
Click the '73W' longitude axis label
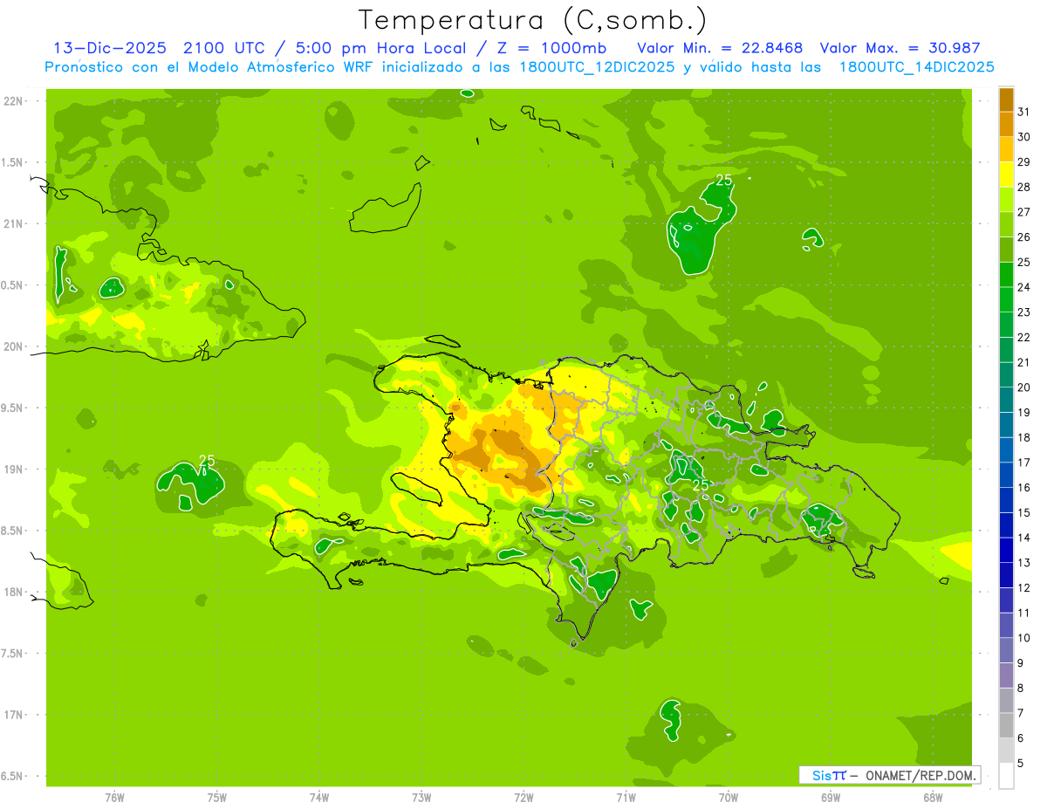point(421,798)
